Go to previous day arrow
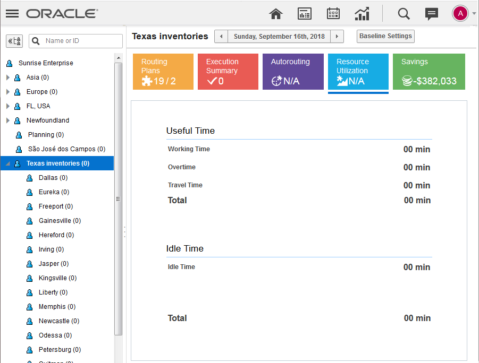 pyautogui.click(x=221, y=36)
